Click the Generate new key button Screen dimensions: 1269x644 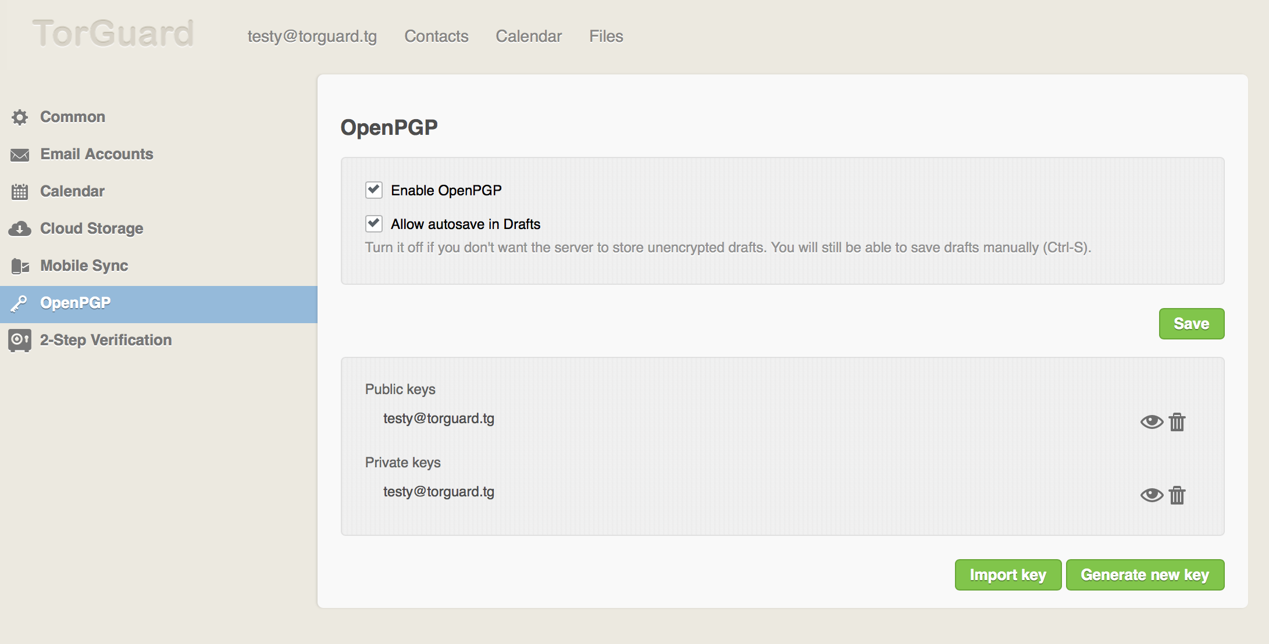pos(1145,575)
